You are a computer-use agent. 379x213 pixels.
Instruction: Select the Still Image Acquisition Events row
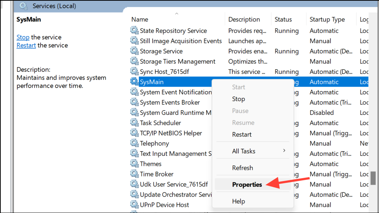[x=249, y=41]
